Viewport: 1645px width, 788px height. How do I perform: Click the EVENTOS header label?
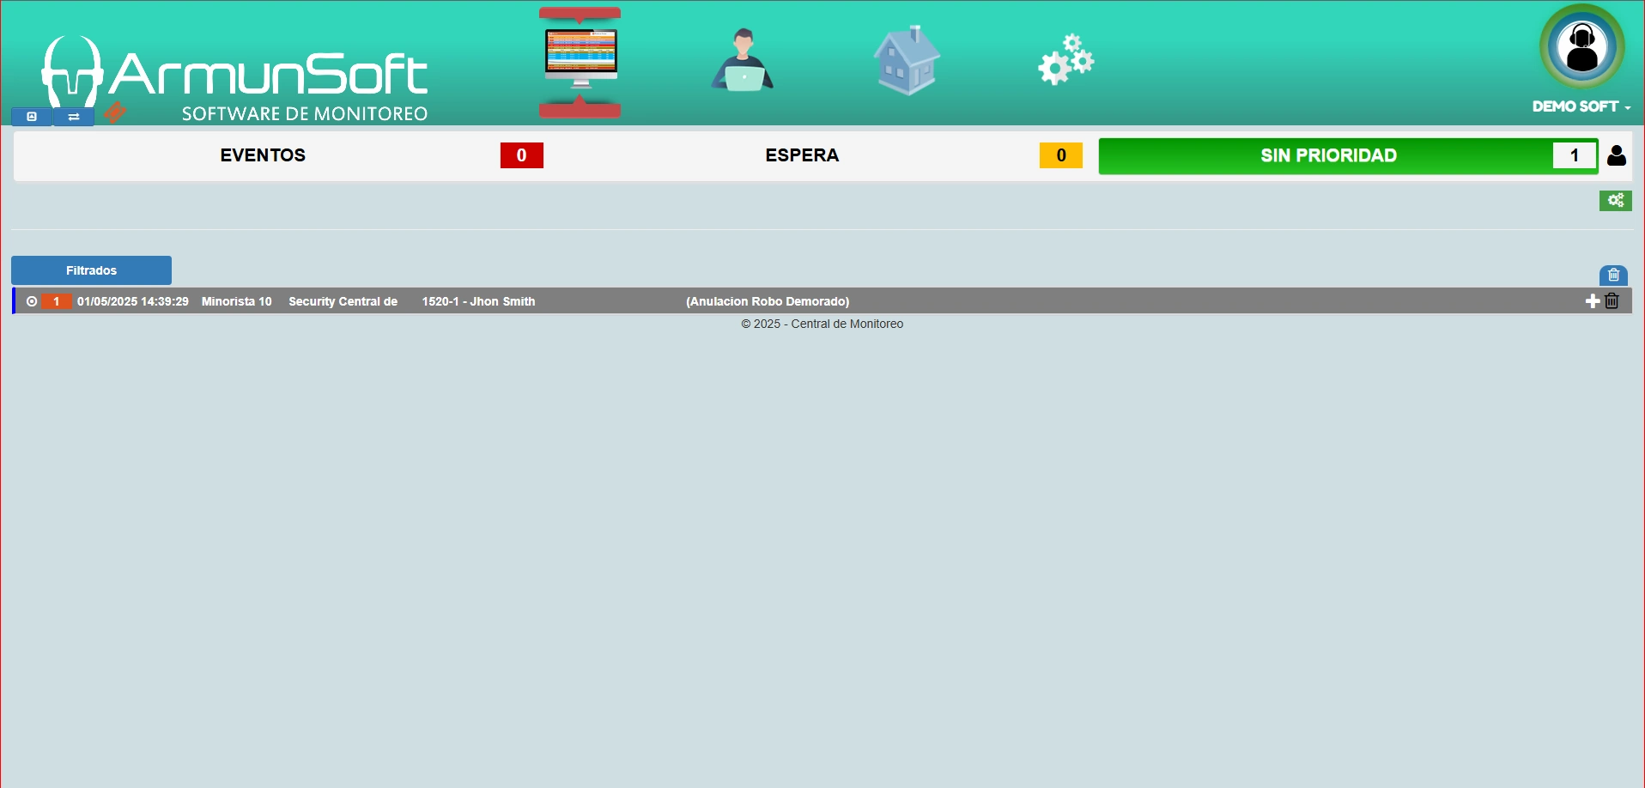click(x=263, y=155)
